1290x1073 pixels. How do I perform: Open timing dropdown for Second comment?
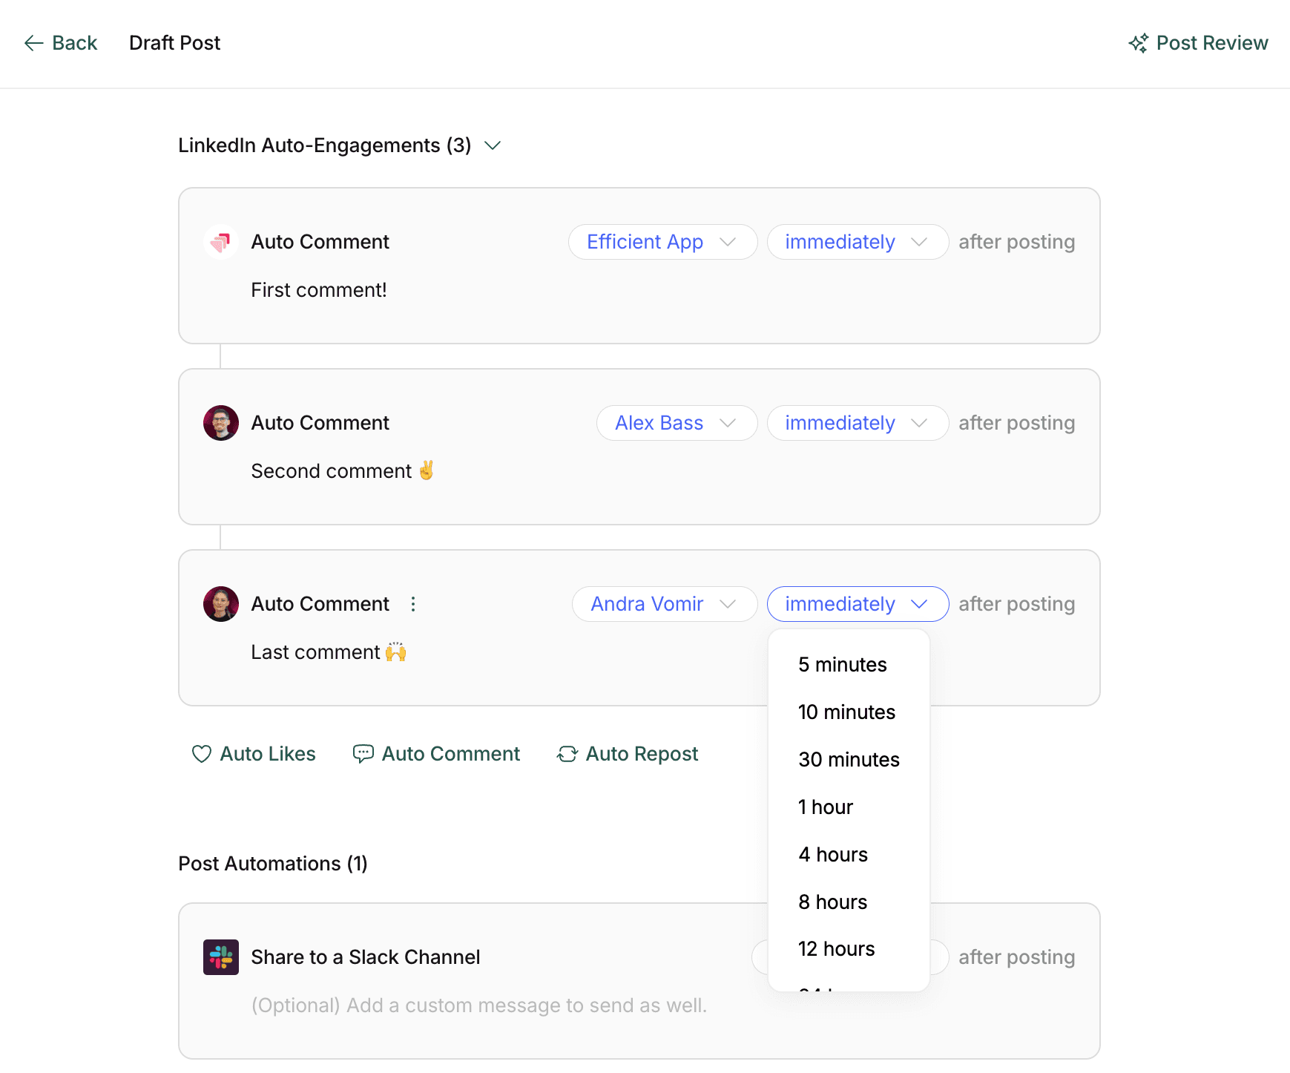858,423
